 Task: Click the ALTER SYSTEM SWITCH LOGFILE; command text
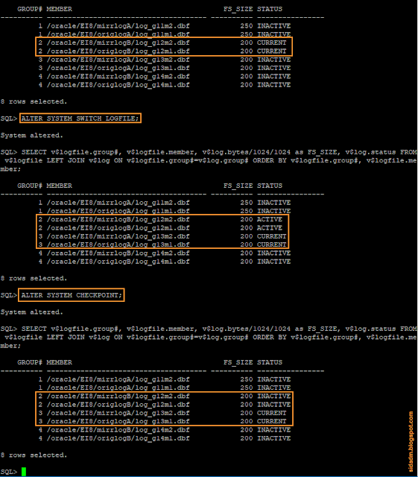(80, 119)
